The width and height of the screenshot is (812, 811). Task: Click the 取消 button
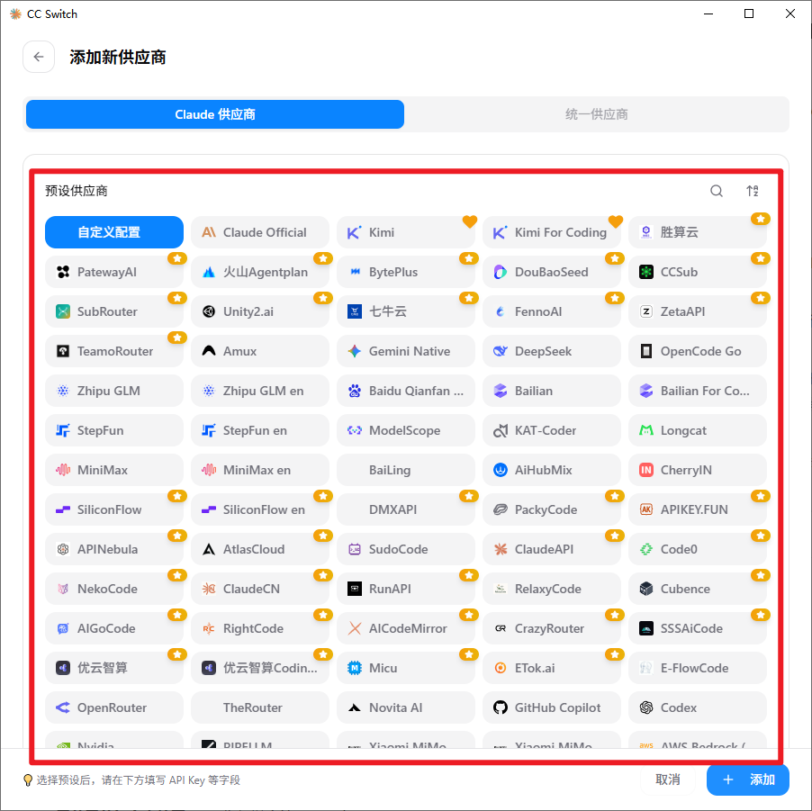click(x=668, y=779)
